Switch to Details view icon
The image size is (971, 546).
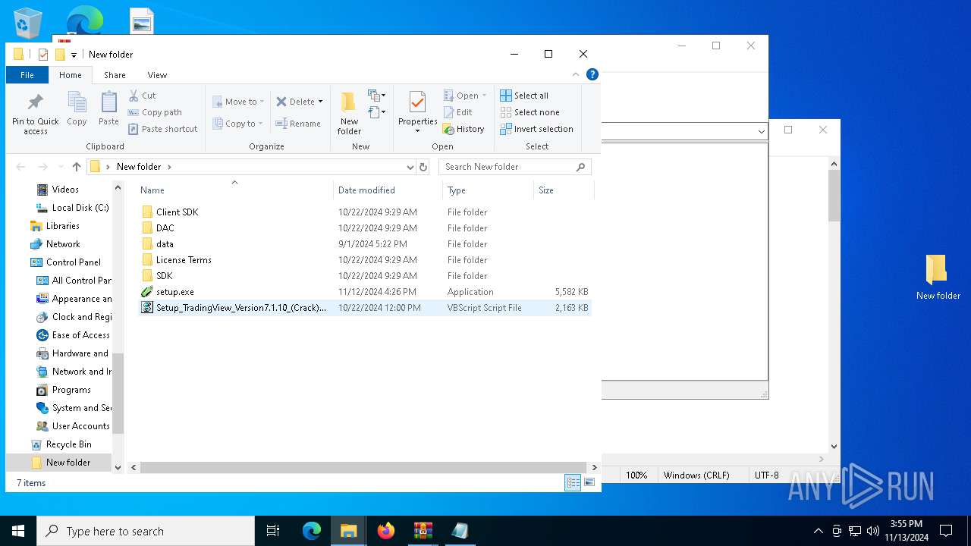coord(573,482)
